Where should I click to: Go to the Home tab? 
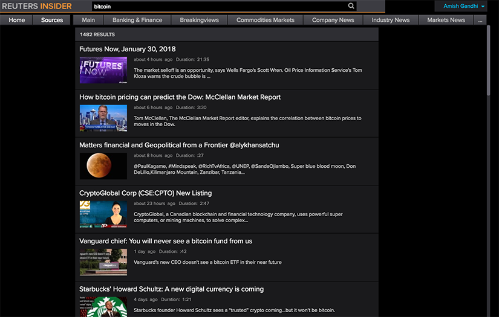[x=16, y=20]
